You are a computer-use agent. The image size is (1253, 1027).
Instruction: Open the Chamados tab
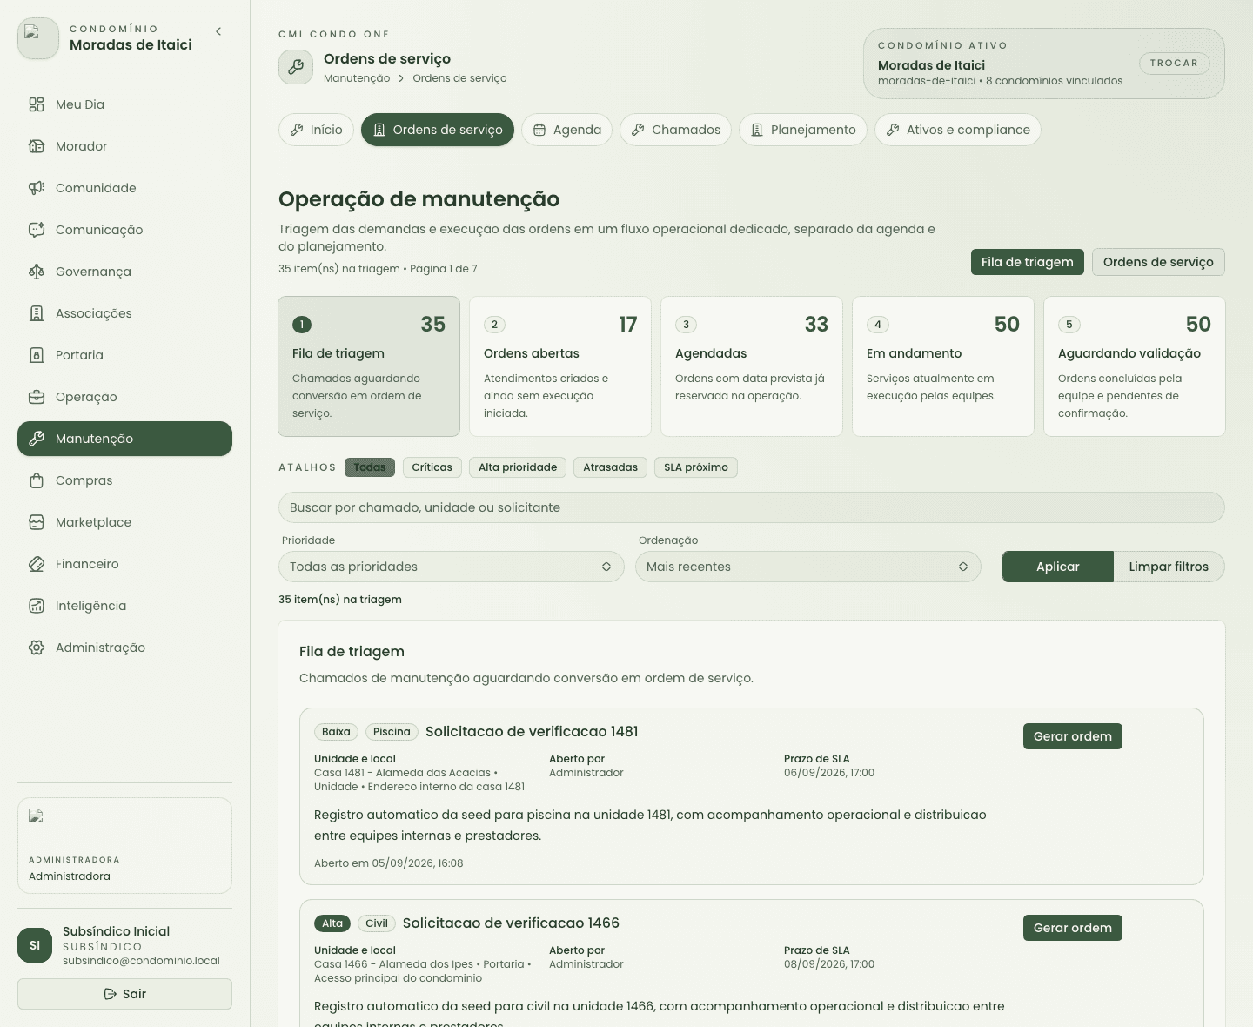tap(676, 130)
